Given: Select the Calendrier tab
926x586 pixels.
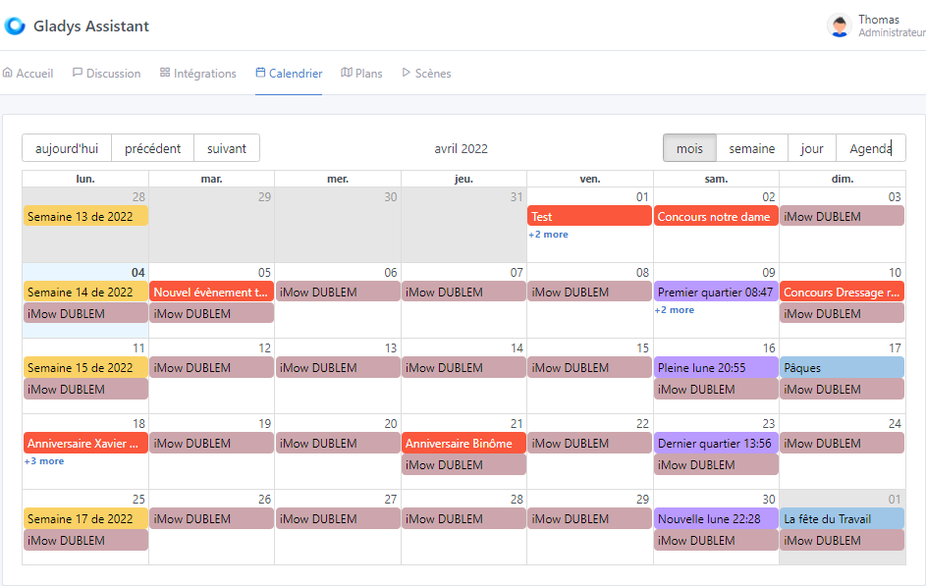Looking at the screenshot, I should (x=289, y=74).
